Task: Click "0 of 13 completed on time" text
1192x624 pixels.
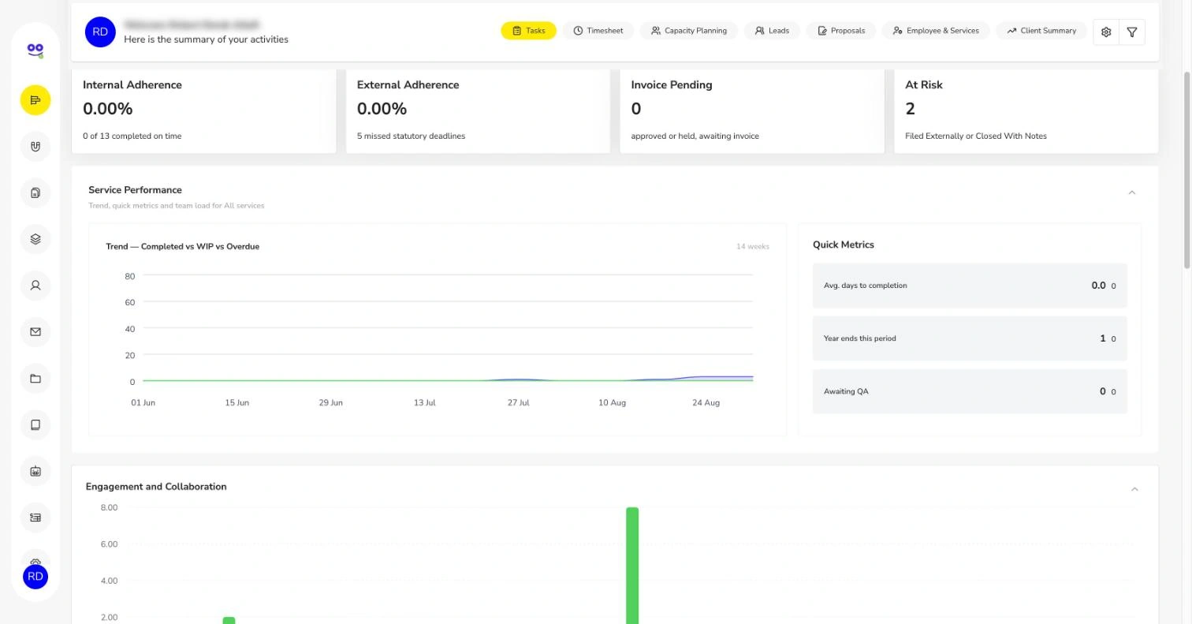Action: pyautogui.click(x=132, y=136)
